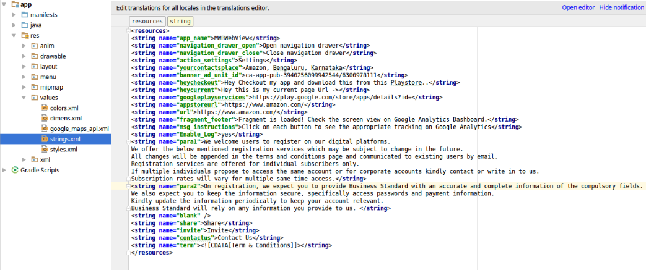Image resolution: width=646 pixels, height=270 pixels.
Task: Expand the xml folder
Action: [x=25, y=160]
